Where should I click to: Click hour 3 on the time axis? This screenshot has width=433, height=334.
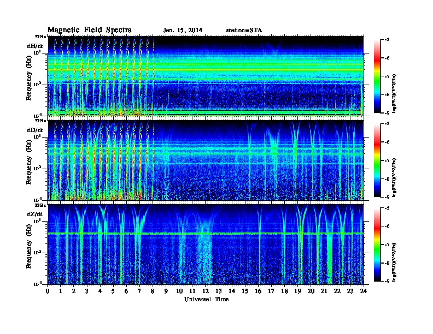[87, 291]
